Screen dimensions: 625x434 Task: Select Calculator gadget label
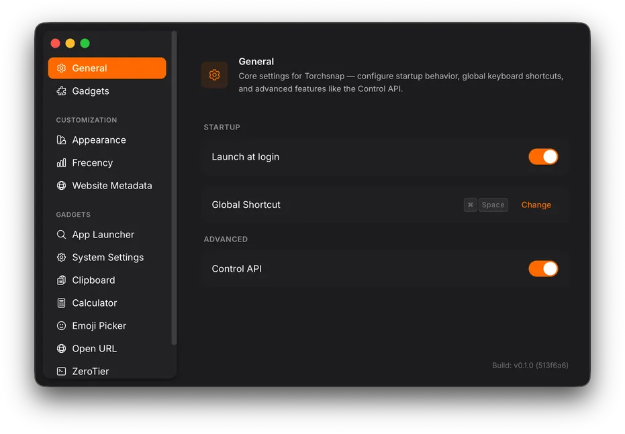click(x=95, y=303)
